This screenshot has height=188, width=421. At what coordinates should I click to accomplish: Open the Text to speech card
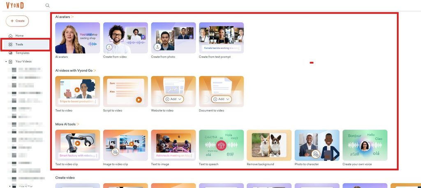coord(221,145)
